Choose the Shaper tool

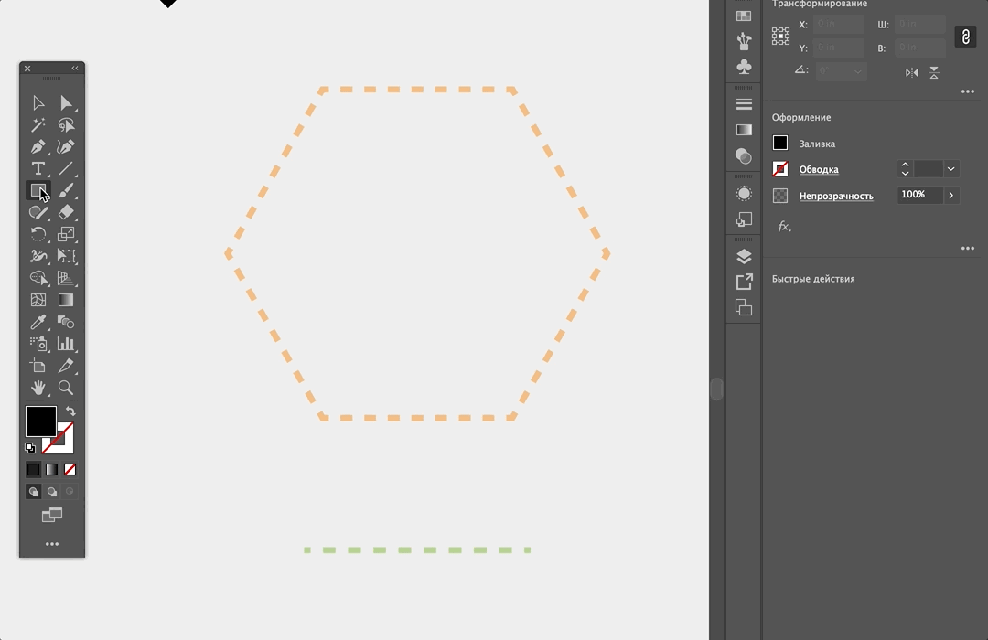38,212
